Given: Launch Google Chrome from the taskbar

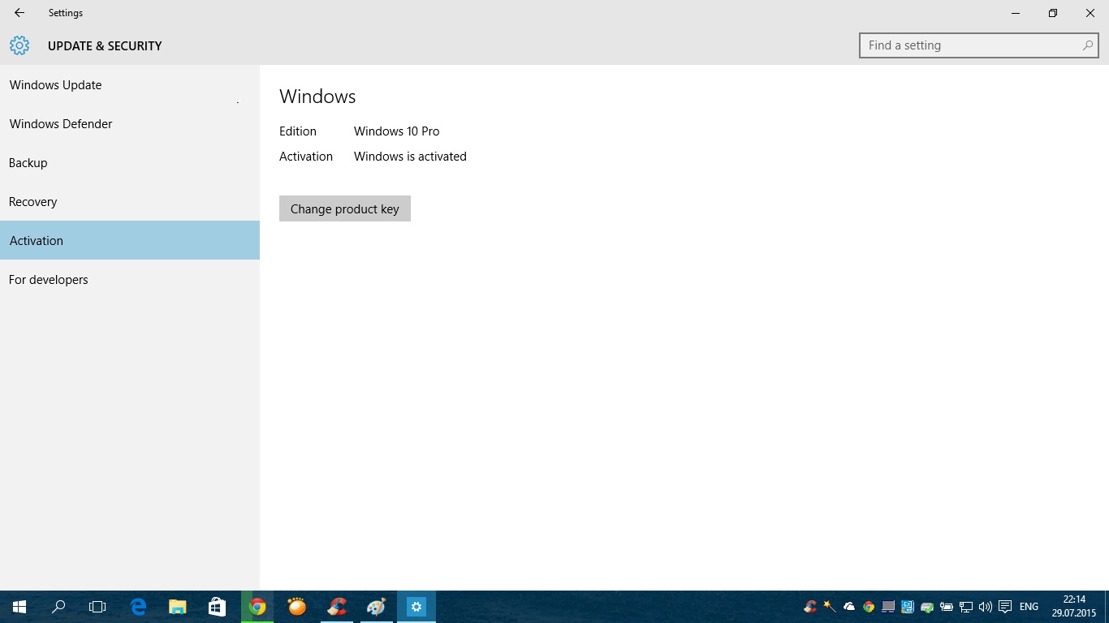Looking at the screenshot, I should (257, 607).
